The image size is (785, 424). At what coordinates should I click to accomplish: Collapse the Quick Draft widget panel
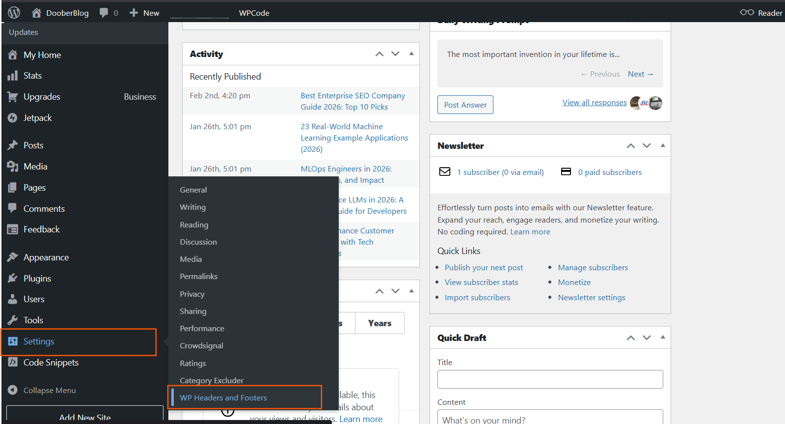(663, 337)
